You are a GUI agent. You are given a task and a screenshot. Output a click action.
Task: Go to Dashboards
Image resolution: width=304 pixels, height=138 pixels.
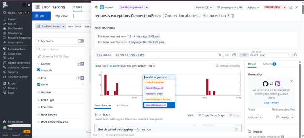tap(15, 29)
